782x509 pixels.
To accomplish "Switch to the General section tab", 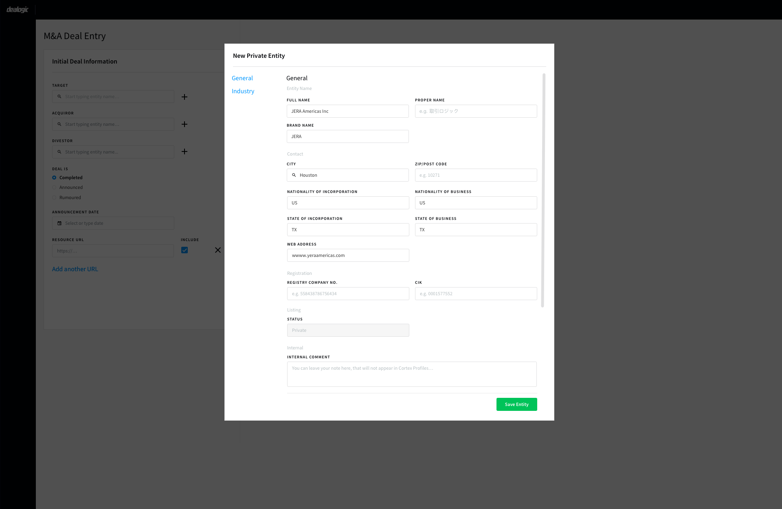I will point(242,78).
